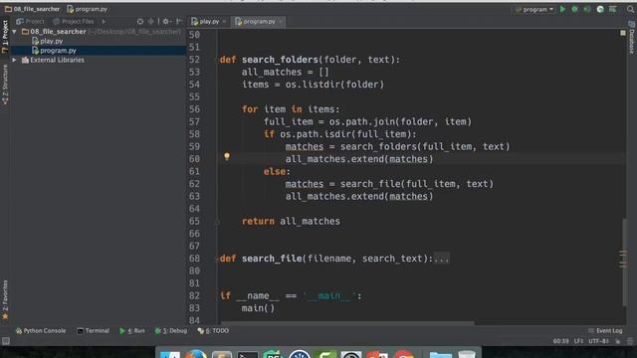Click the intention light bulb on line 60

pos(227,157)
